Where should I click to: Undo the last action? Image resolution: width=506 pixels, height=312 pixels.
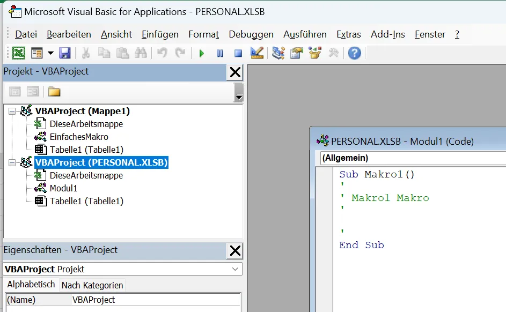[x=163, y=53]
